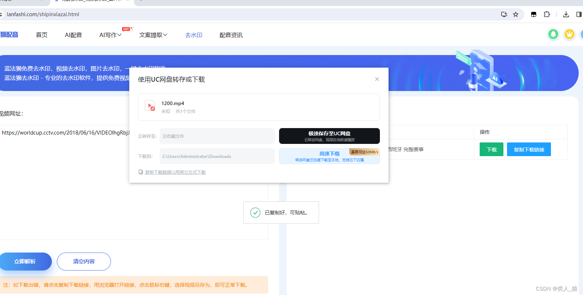Expand the 文案提取 dropdown menu

[153, 35]
